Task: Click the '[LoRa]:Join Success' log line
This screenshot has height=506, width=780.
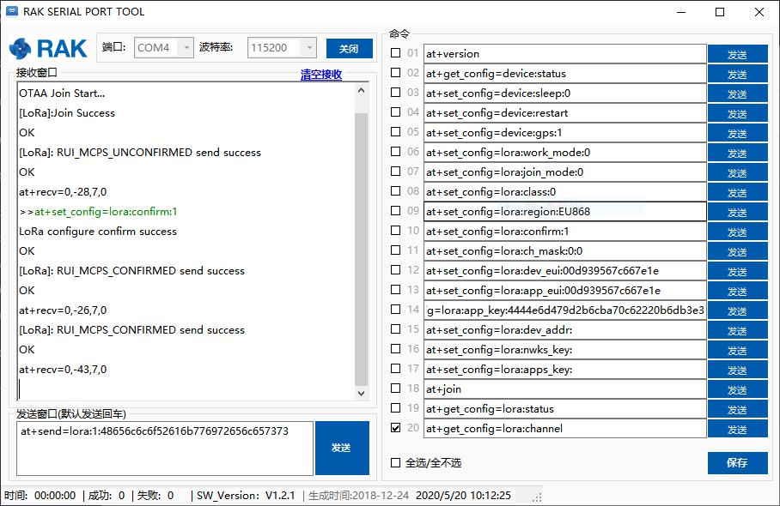Action: [67, 113]
